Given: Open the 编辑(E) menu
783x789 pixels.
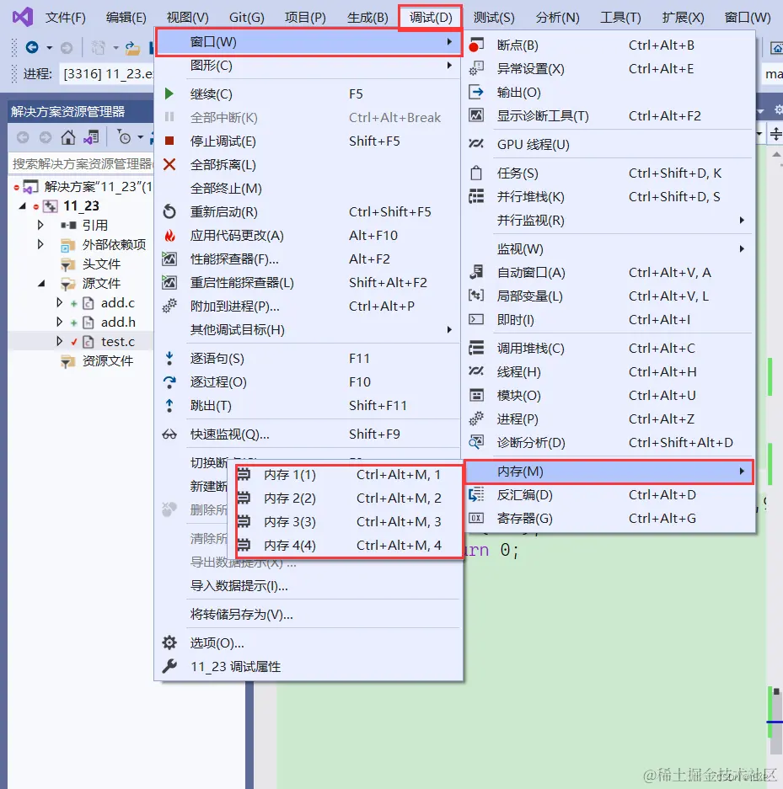Looking at the screenshot, I should point(126,18).
